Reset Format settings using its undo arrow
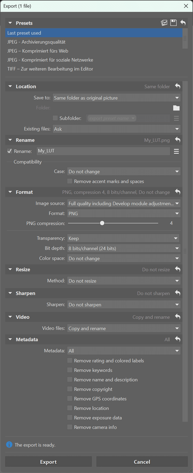The width and height of the screenshot is (193, 473). pyautogui.click(x=177, y=192)
